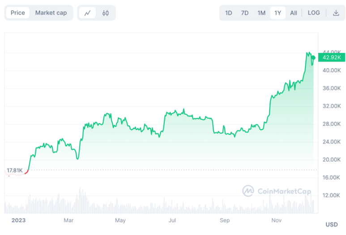Image resolution: width=346 pixels, height=235 pixels.
Task: Click the 42.92K current price label
Action: coord(332,57)
